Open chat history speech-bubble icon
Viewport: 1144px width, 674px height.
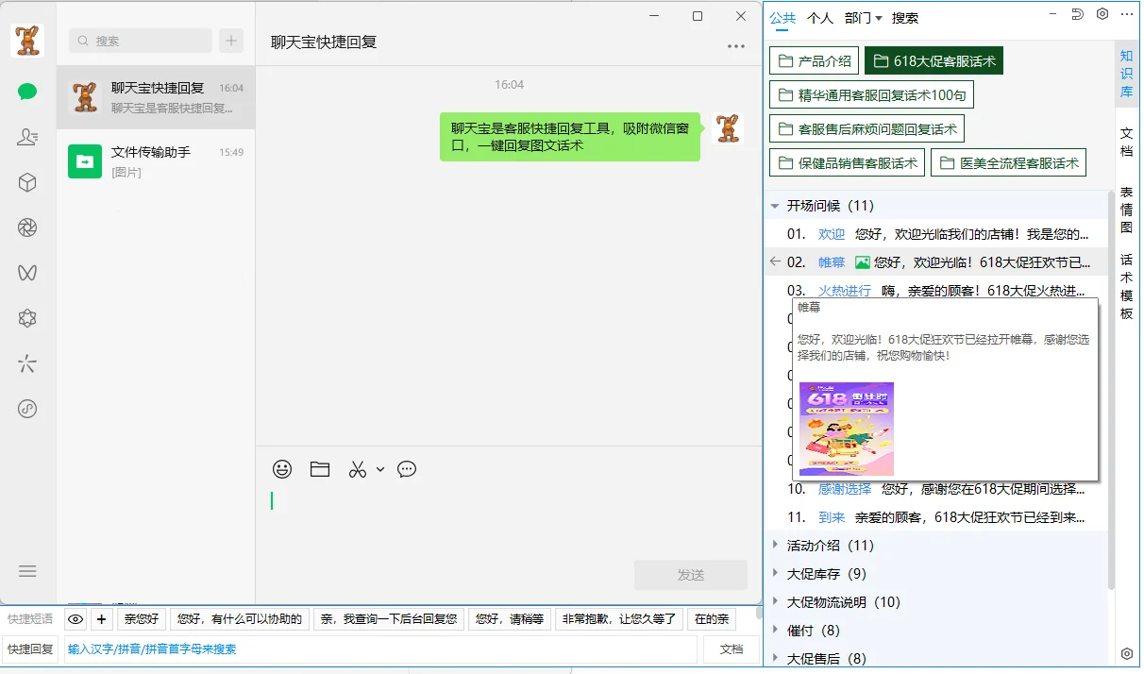tap(407, 469)
